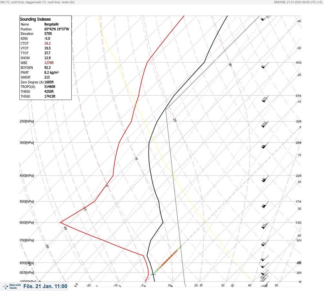
Task: Click the '600[hPa]' pressure label
Action: click(27, 222)
